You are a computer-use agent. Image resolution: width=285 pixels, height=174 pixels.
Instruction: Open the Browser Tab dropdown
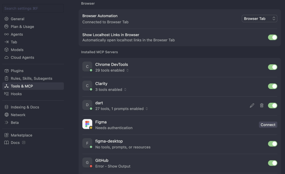tap(259, 19)
